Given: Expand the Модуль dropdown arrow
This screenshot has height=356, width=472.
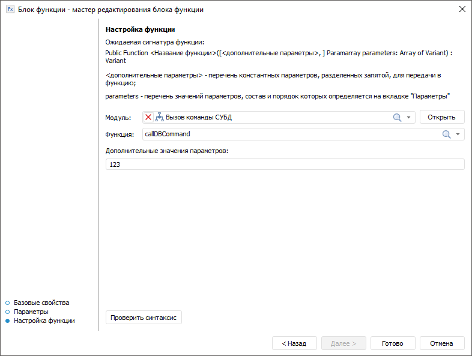Looking at the screenshot, I should point(409,118).
